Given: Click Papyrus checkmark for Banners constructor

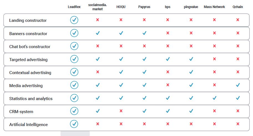Looking at the screenshot, I should (145, 33).
